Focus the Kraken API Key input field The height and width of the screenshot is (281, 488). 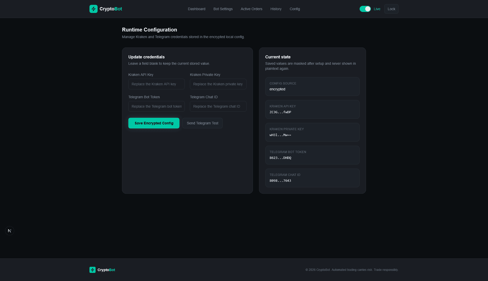tap(156, 84)
